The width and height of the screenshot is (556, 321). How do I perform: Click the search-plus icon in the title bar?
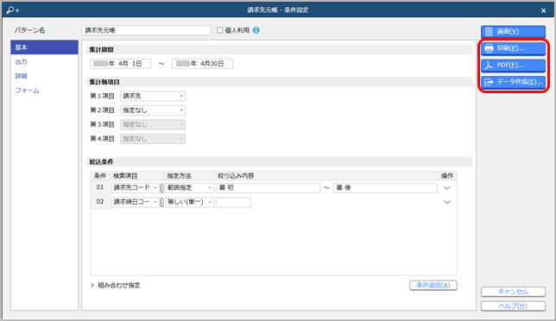point(13,10)
